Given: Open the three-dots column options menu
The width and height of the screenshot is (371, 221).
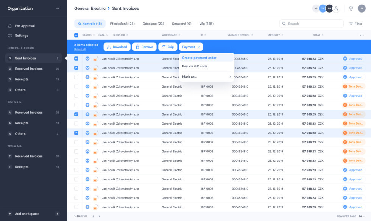Looking at the screenshot, I should (362, 35).
